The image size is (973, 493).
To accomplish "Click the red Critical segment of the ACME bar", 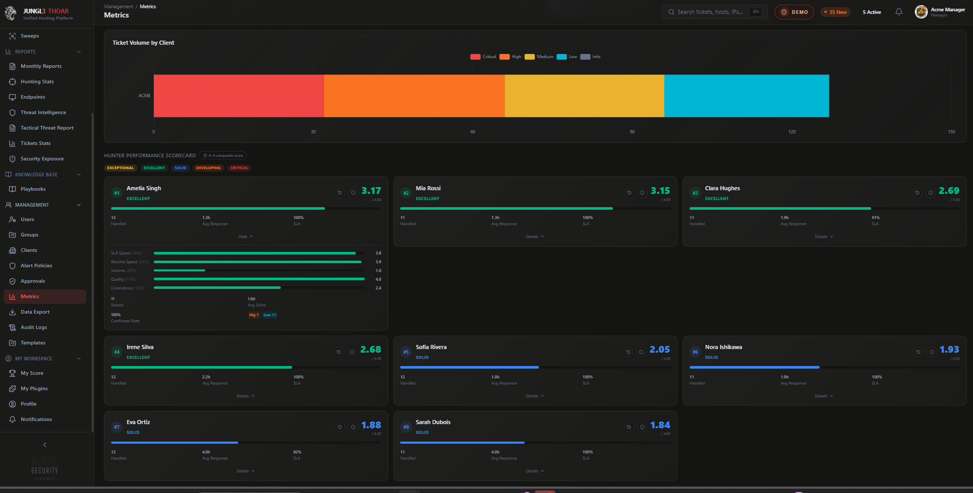I will tap(239, 96).
